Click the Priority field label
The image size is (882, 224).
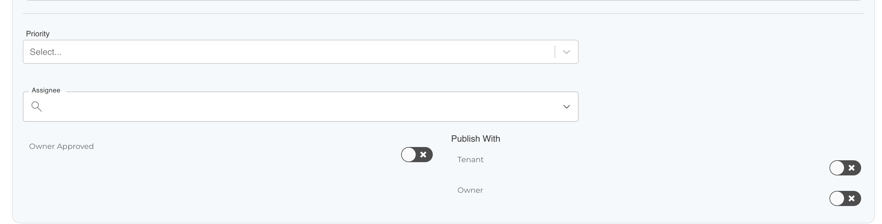click(38, 34)
